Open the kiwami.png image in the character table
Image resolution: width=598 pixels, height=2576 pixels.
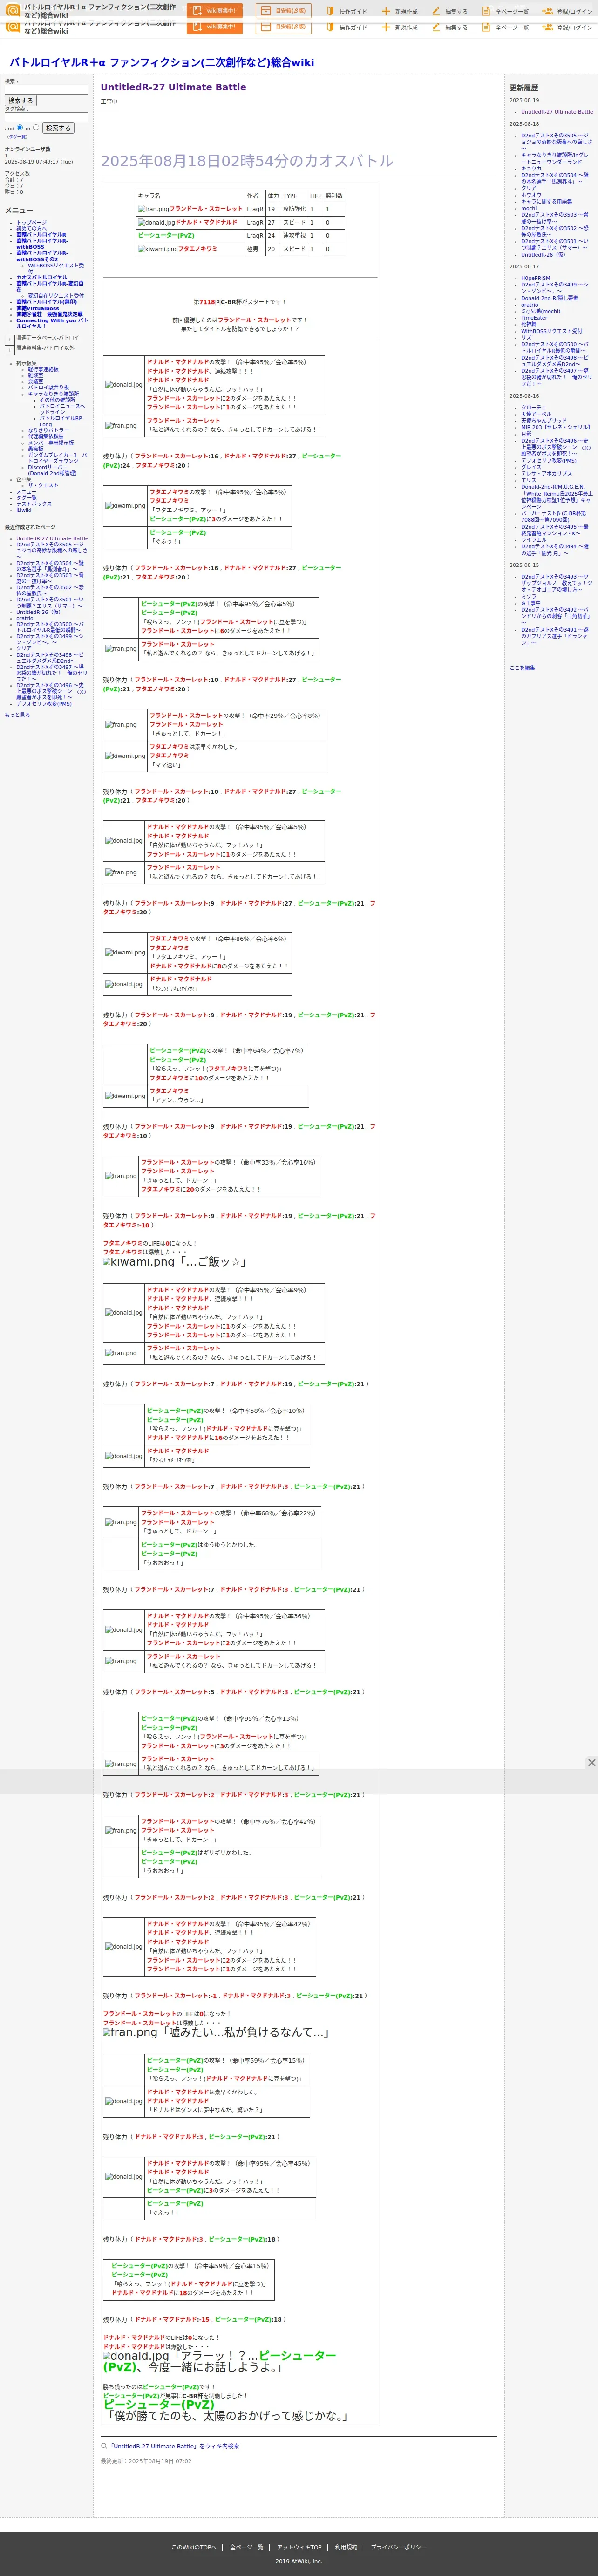pyautogui.click(x=158, y=249)
